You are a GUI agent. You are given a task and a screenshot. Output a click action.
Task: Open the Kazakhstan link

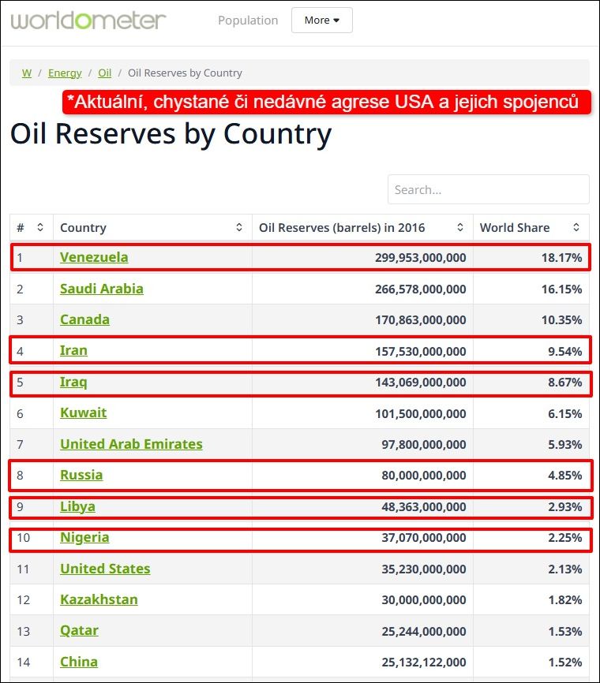[99, 599]
